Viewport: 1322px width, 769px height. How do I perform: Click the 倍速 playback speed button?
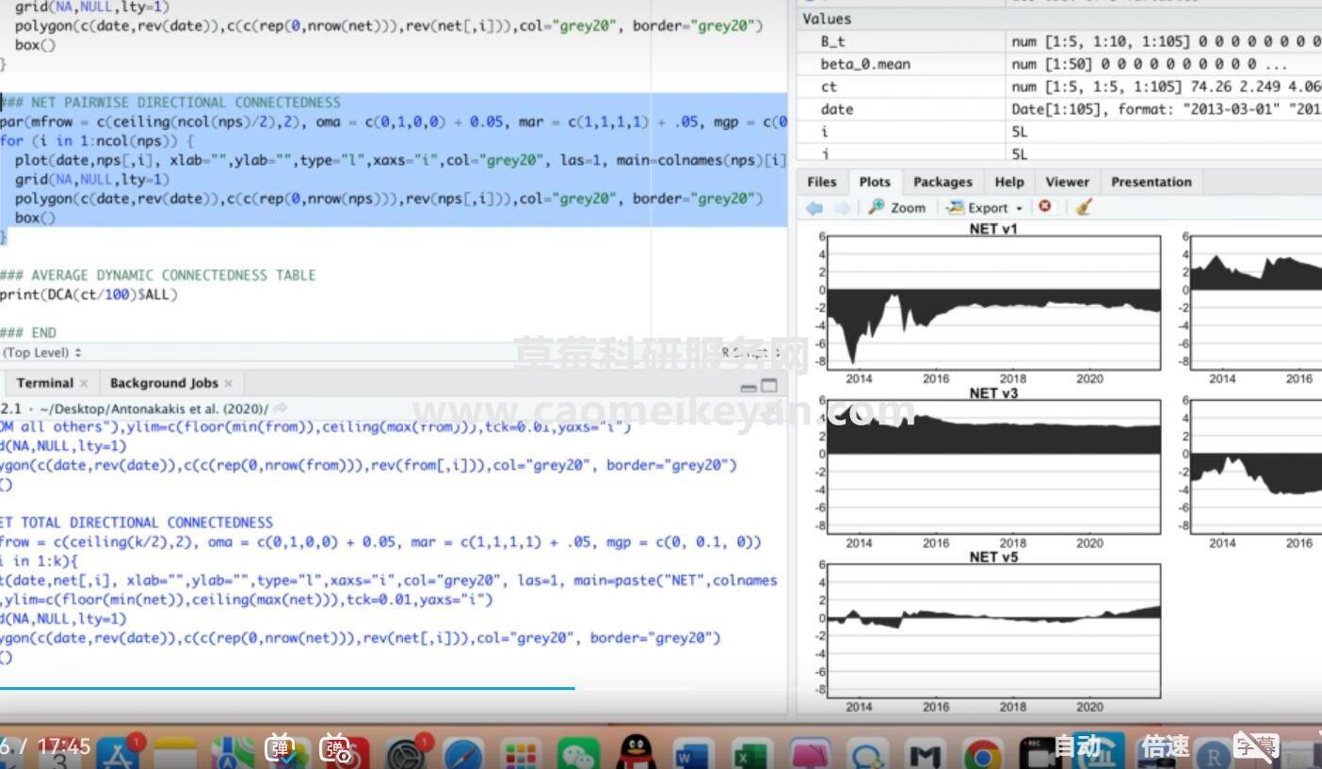(x=1165, y=746)
